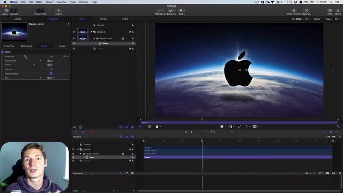This screenshot has width=343, height=193.
Task: Open the Add Object toolbar button
Action: click(160, 12)
